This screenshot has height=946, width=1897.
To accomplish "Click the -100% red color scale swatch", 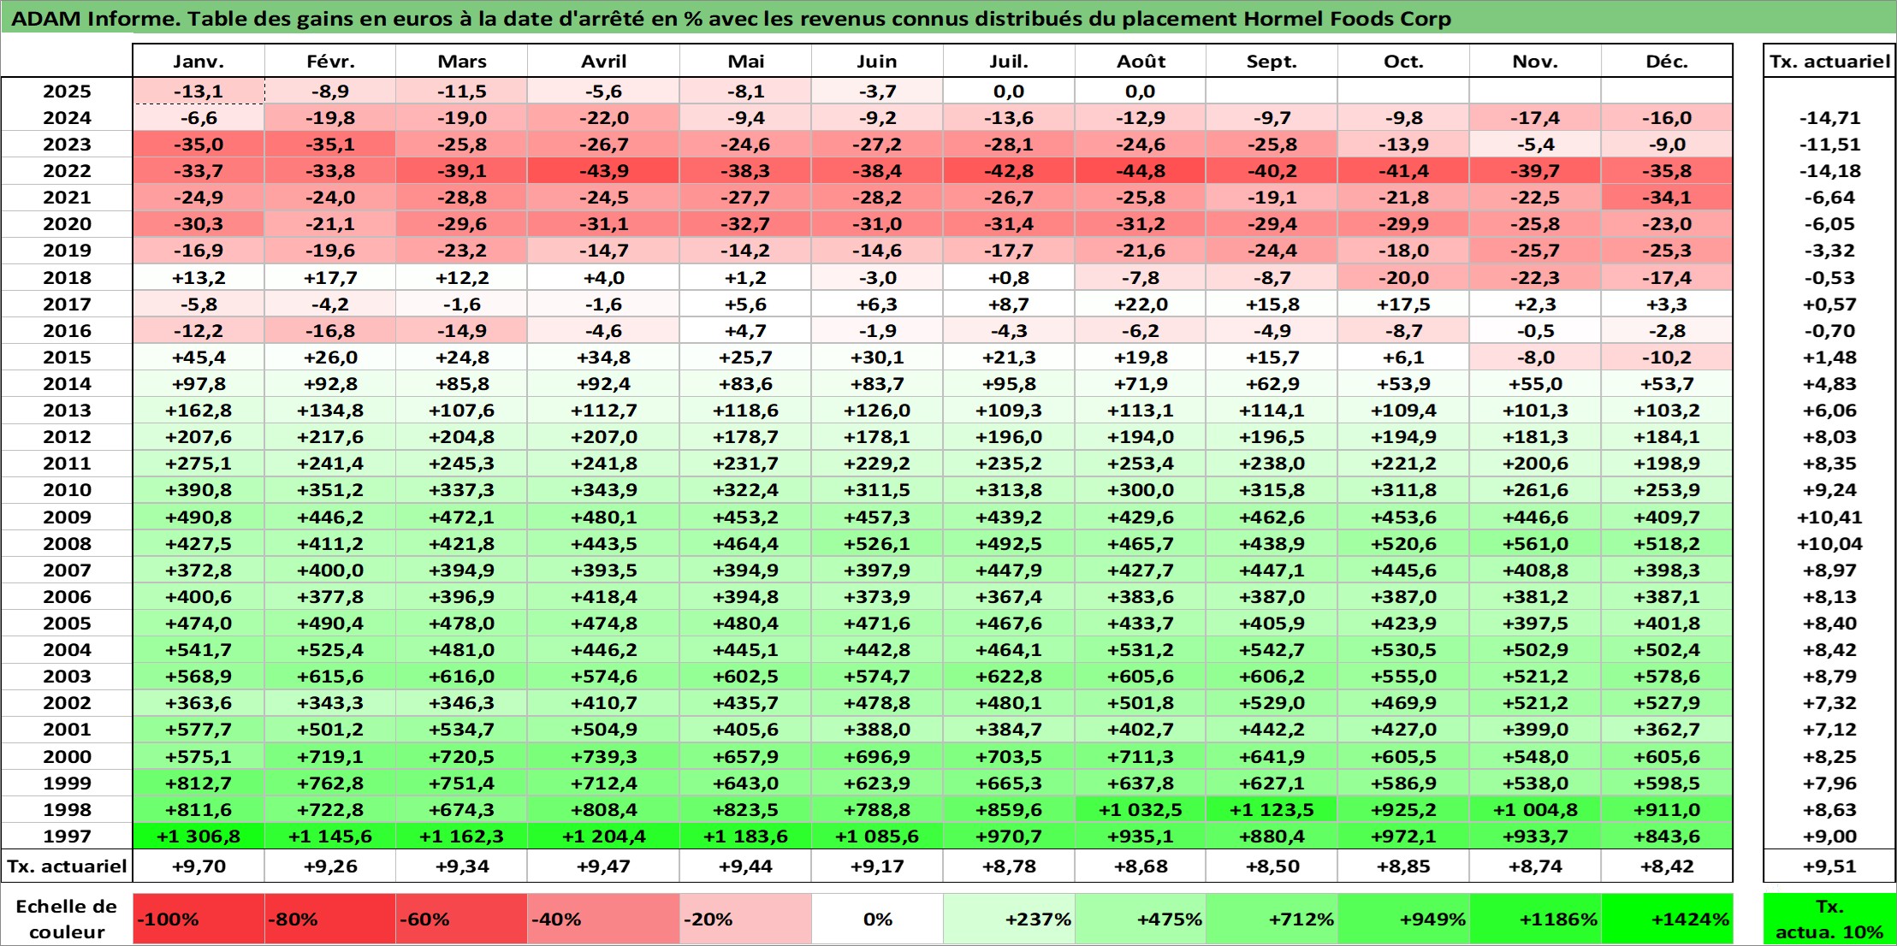I will coord(199,919).
